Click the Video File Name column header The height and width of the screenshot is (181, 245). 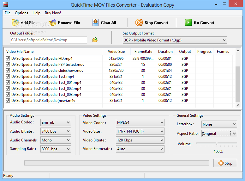pyautogui.click(x=53, y=52)
